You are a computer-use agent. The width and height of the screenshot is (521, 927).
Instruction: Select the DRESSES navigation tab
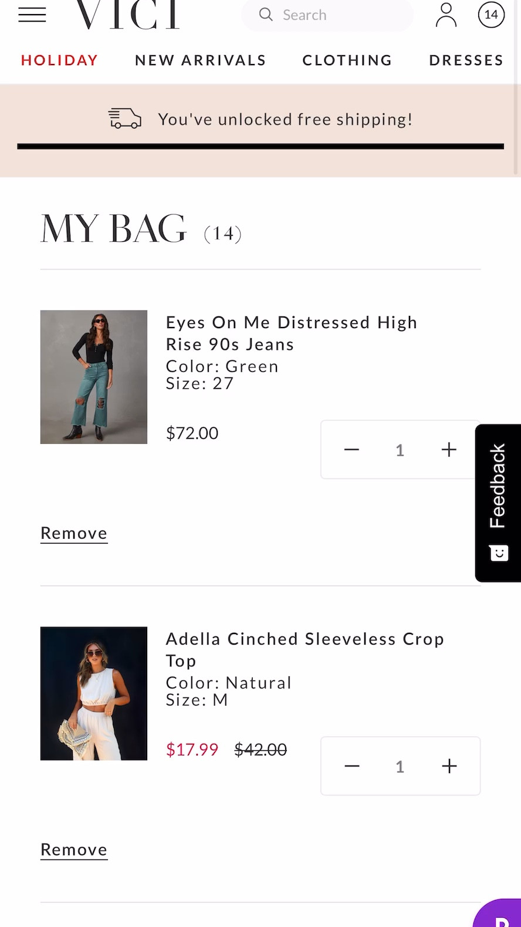pyautogui.click(x=466, y=60)
